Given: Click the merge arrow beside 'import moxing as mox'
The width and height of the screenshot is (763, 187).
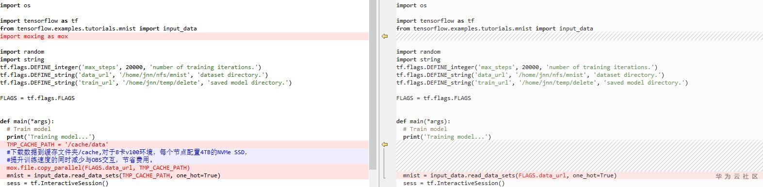Looking at the screenshot, I should [x=385, y=36].
